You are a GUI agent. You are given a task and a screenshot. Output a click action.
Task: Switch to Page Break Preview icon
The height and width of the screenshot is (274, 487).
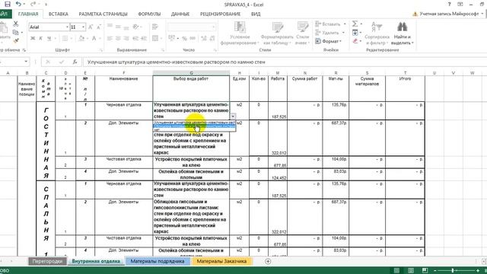point(425,271)
